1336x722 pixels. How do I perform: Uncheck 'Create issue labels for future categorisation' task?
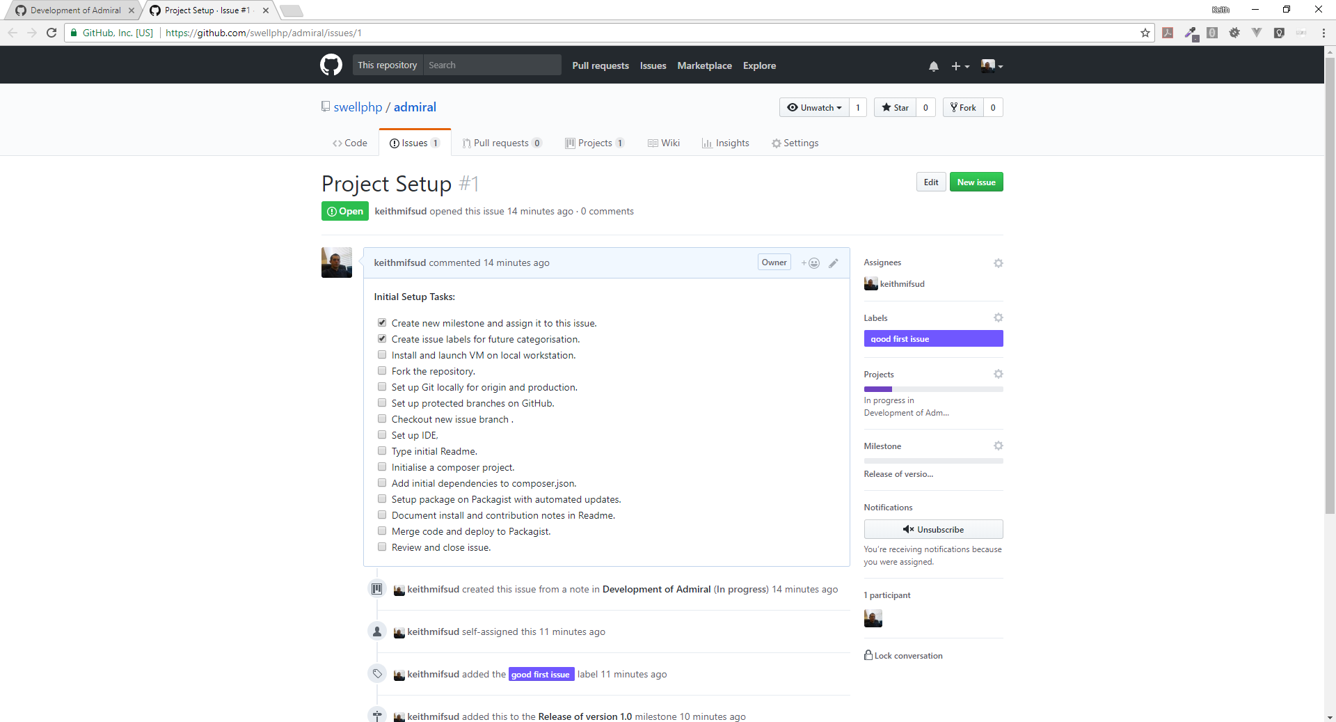click(x=382, y=338)
